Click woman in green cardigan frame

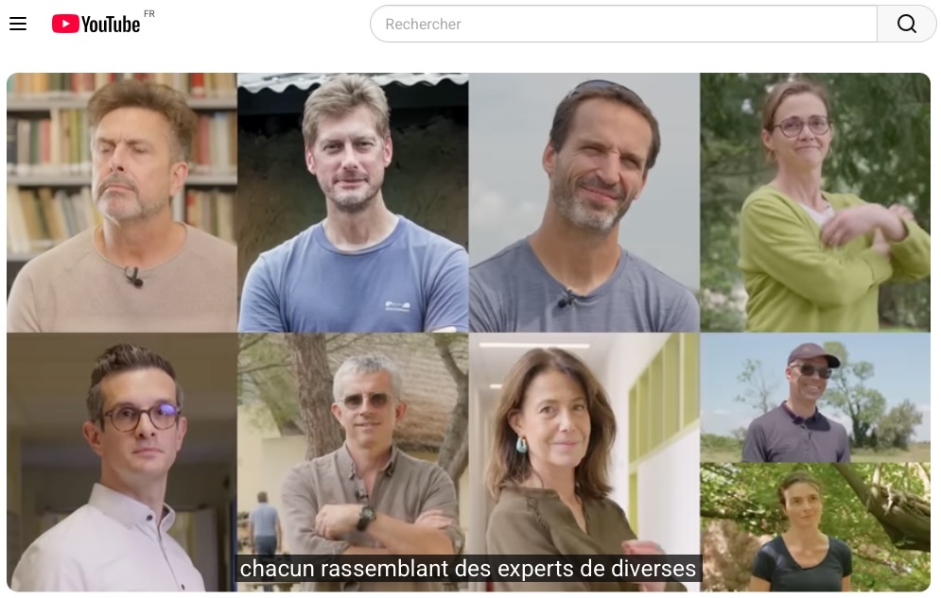815,202
